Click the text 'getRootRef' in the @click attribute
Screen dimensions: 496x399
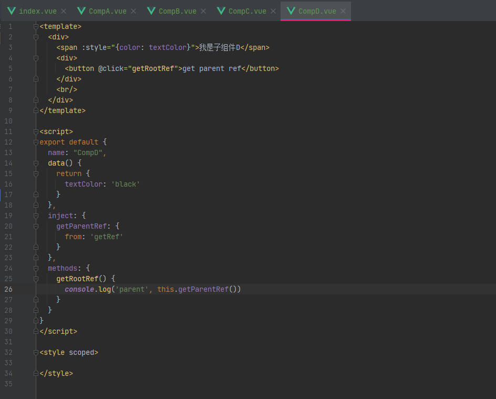(x=153, y=69)
